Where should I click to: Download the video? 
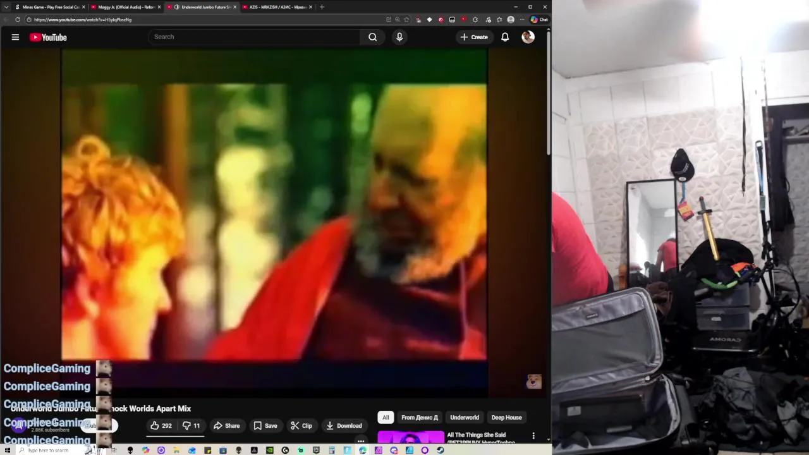click(344, 425)
